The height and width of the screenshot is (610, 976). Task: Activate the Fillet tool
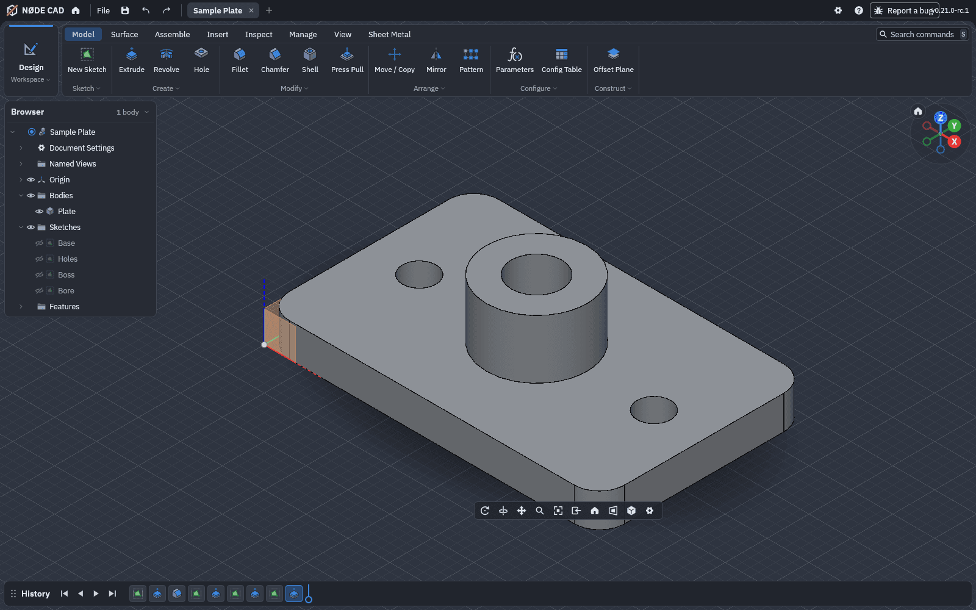(x=240, y=61)
